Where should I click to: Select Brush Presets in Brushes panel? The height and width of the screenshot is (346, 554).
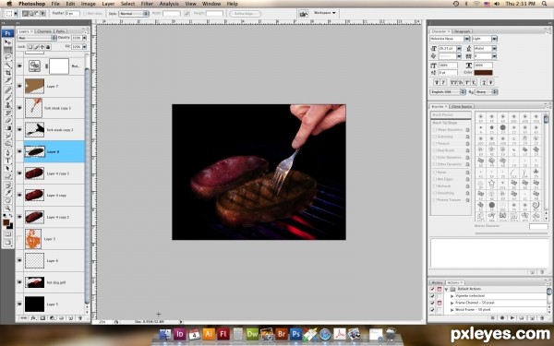[x=451, y=115]
